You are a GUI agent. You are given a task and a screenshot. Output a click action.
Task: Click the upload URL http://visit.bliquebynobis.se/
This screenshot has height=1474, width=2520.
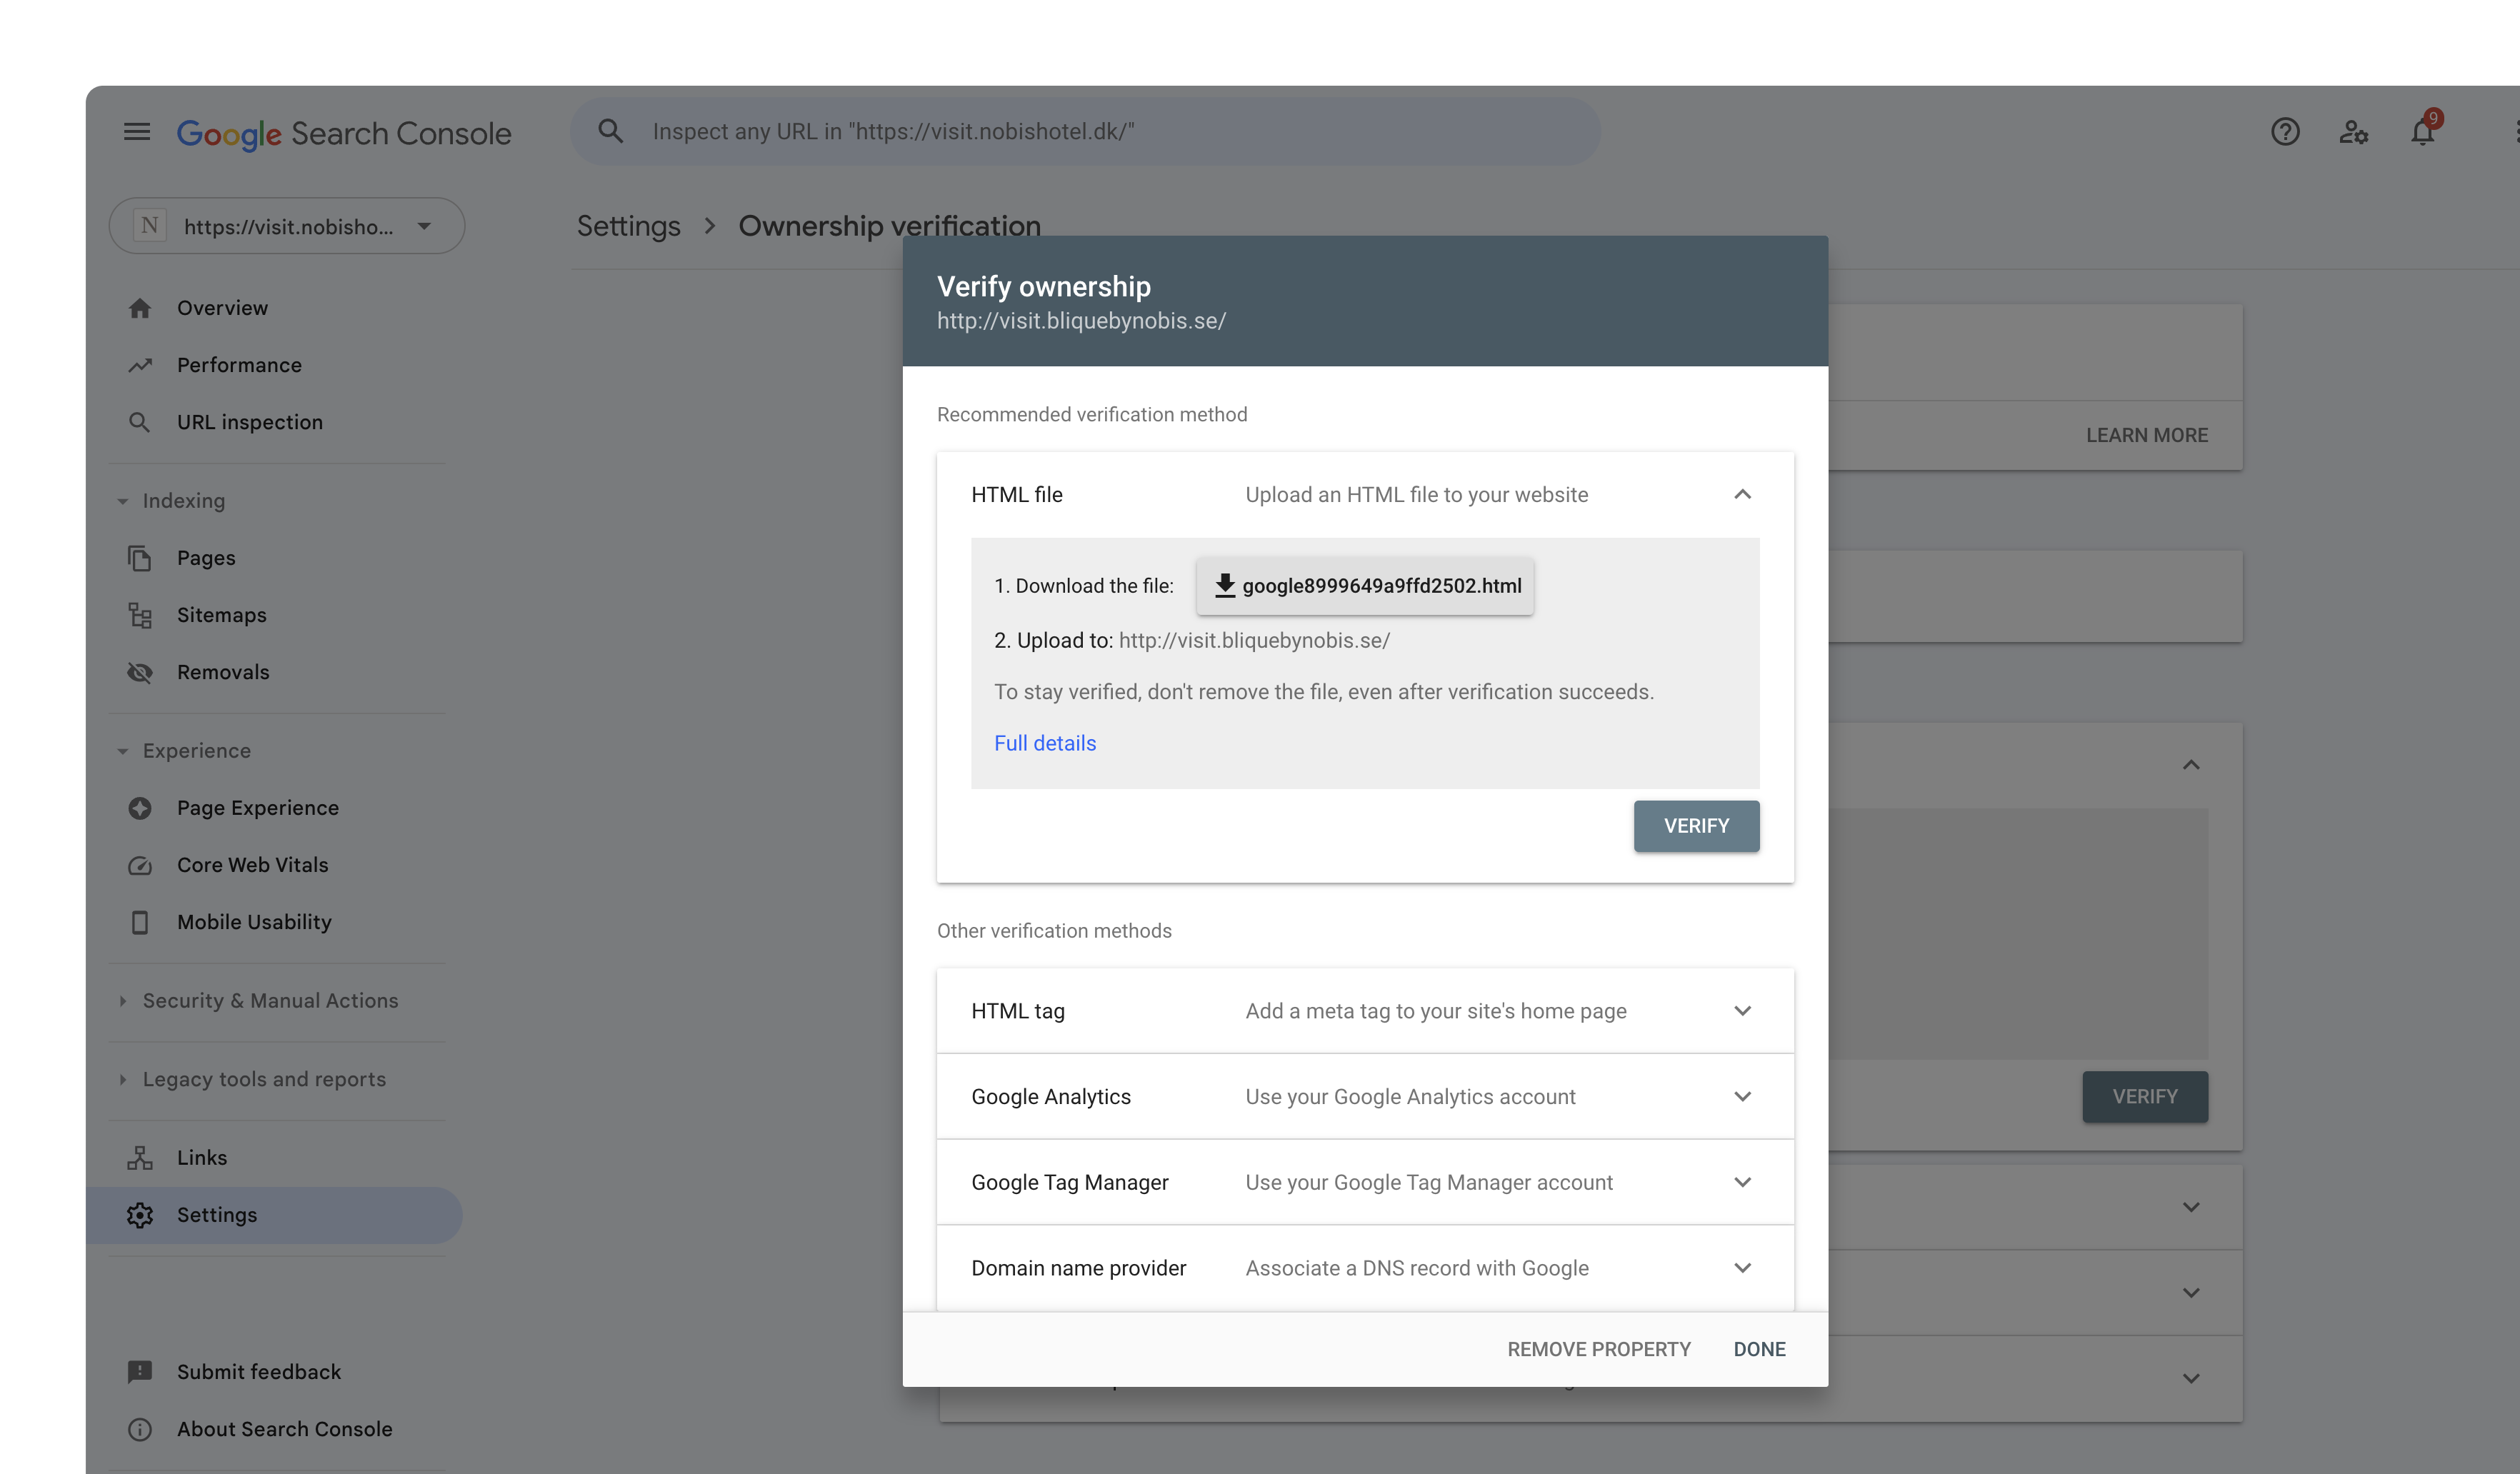1254,641
